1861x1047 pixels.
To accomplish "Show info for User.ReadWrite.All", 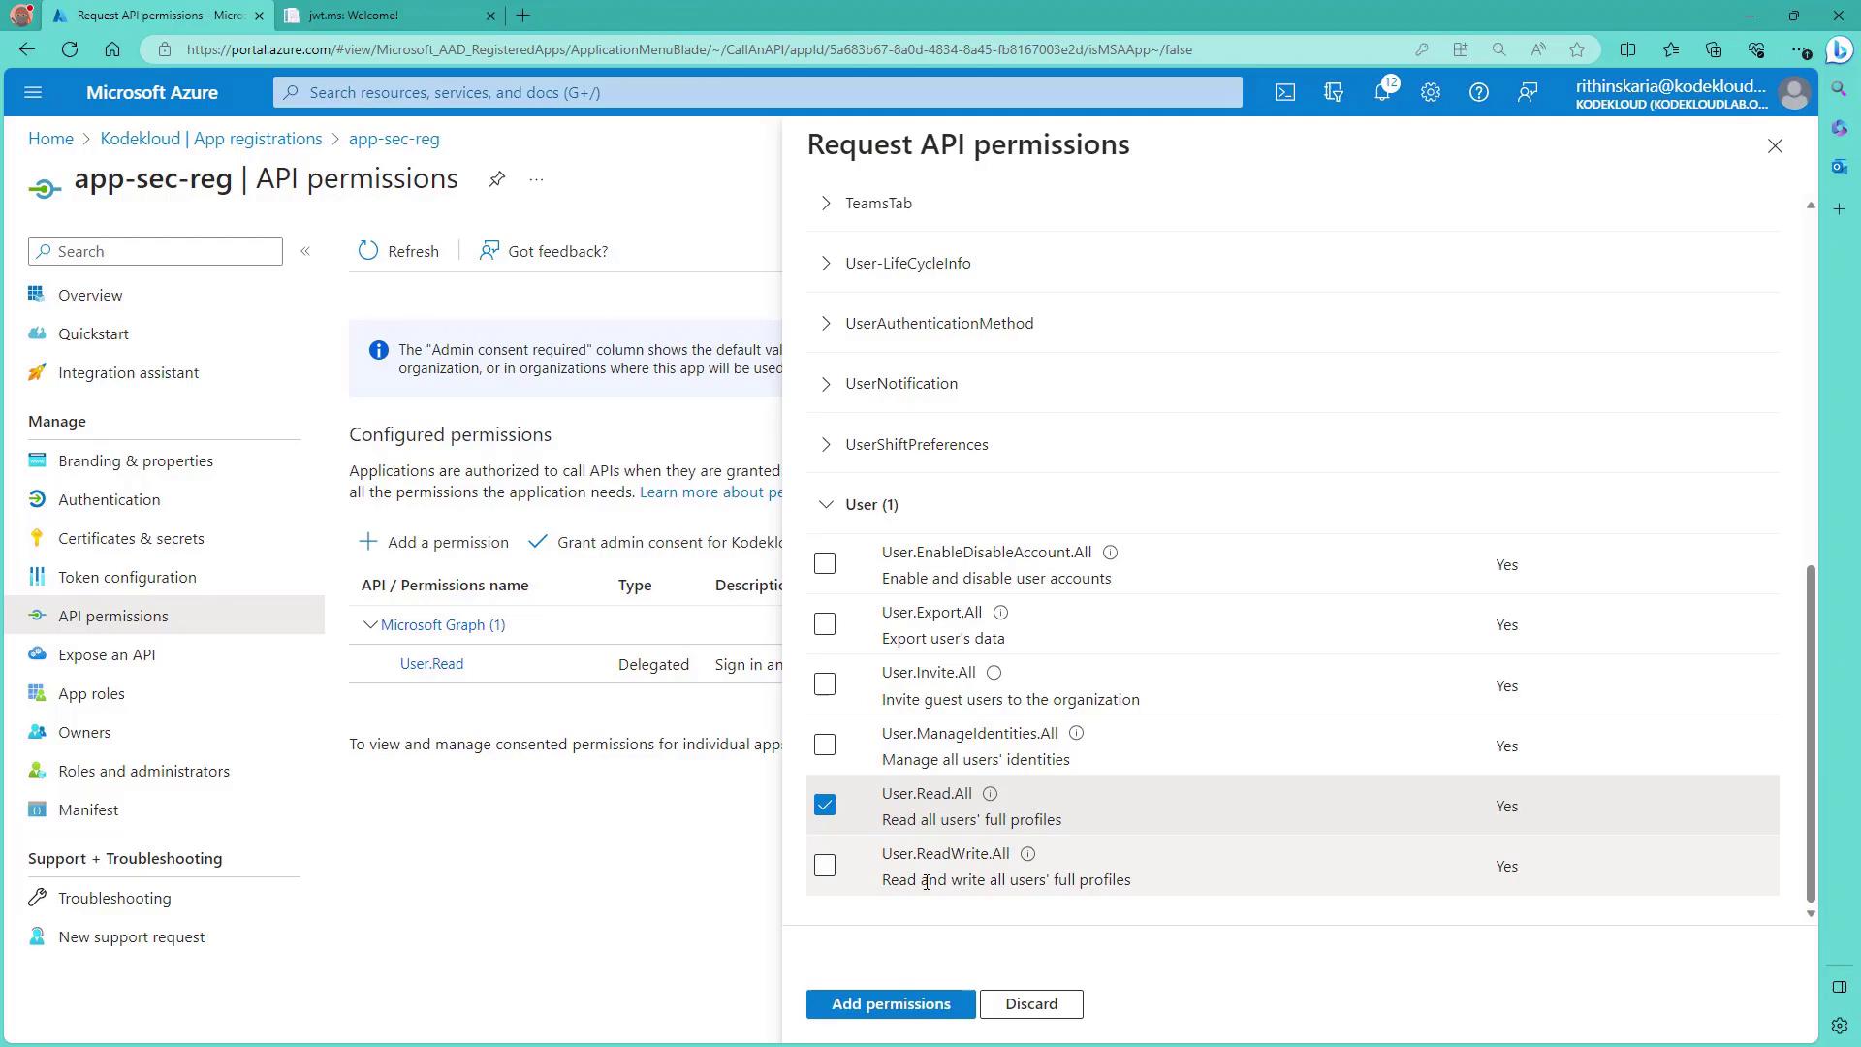I will pyautogui.click(x=1028, y=854).
